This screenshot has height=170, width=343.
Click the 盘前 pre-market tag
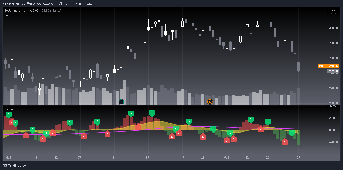pyautogui.click(x=322, y=66)
